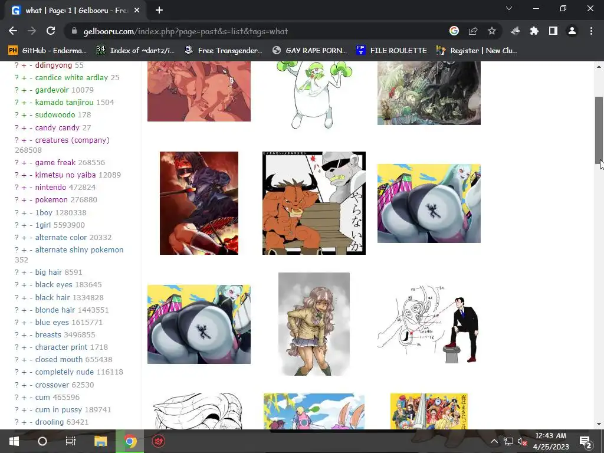Image resolution: width=604 pixels, height=453 pixels.
Task: Go back to the previous page
Action: pos(13,31)
